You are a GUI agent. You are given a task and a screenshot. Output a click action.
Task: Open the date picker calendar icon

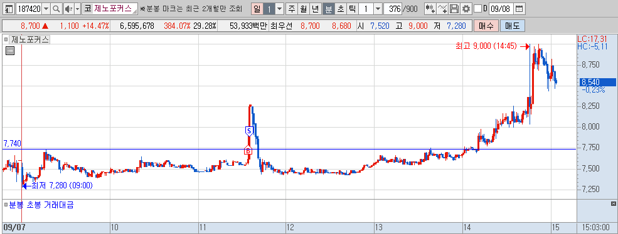click(519, 8)
